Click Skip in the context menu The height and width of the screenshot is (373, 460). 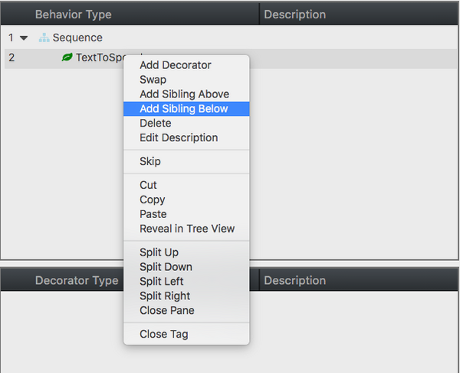pyautogui.click(x=150, y=162)
